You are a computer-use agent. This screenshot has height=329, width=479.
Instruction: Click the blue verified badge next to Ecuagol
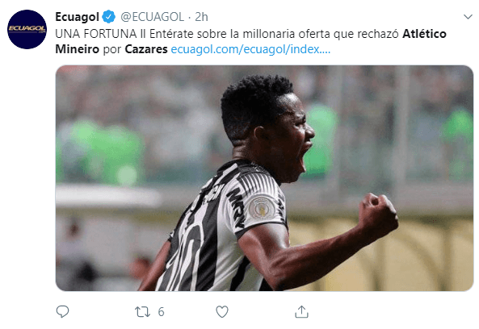108,17
